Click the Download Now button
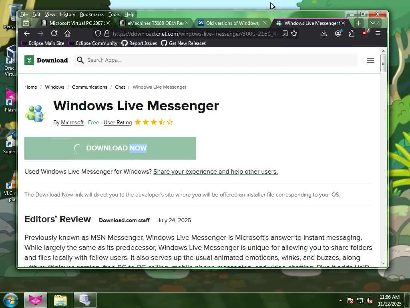 click(110, 148)
